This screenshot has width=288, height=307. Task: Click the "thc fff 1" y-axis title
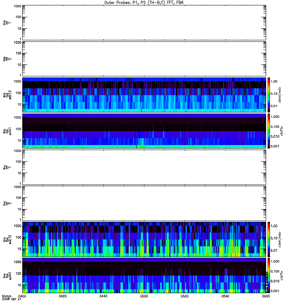pos(7,167)
